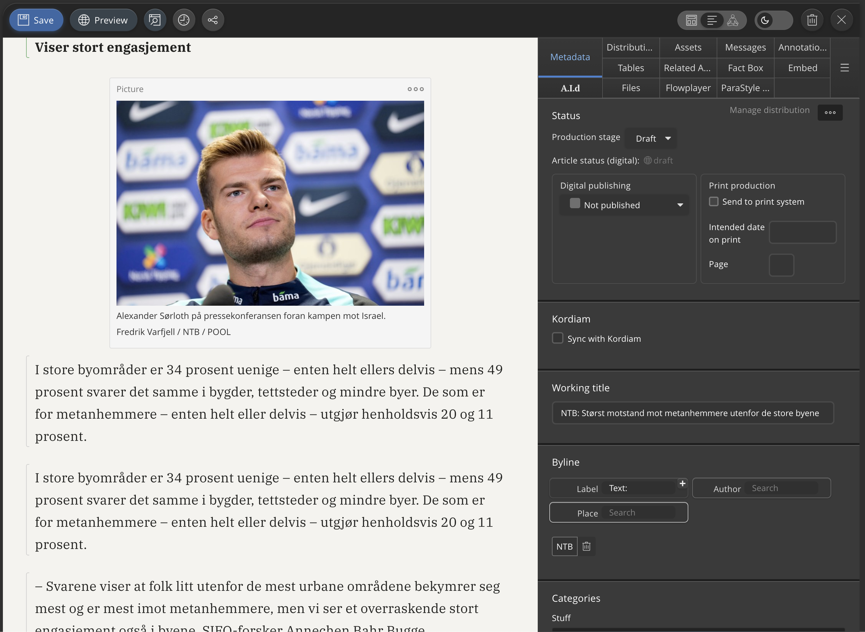Open the Assets tab

(x=688, y=47)
